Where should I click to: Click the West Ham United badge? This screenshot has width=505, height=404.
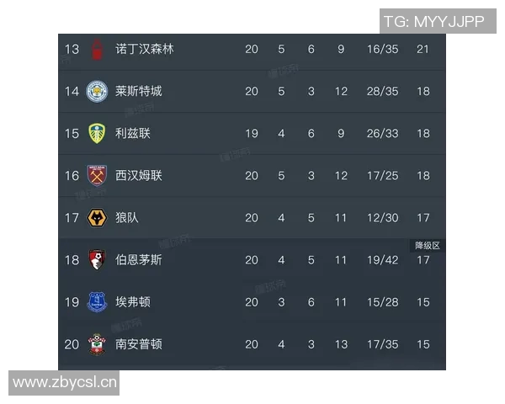coord(98,175)
